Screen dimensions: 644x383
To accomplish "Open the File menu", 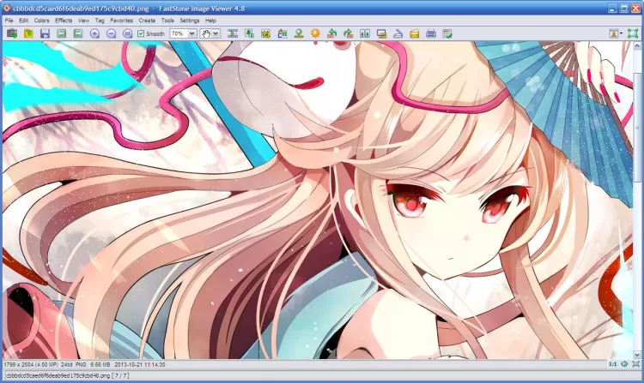I will tap(9, 20).
